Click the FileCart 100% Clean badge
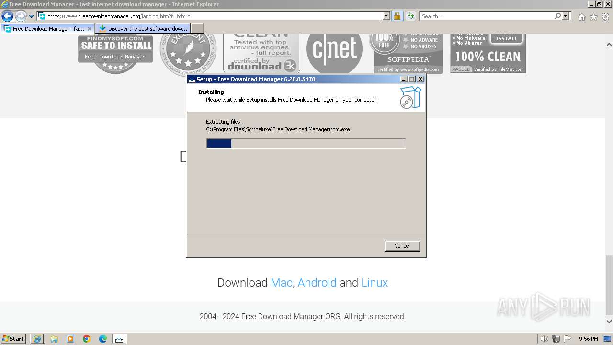 (488, 54)
